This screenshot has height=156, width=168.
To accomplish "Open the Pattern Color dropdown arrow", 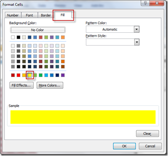I will [x=137, y=29].
